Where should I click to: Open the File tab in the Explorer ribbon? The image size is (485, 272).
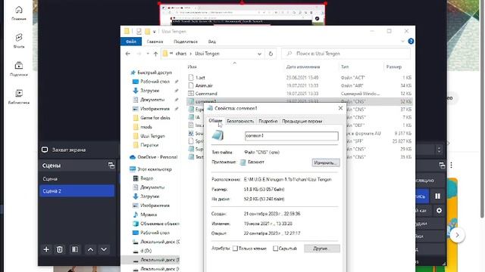click(131, 42)
